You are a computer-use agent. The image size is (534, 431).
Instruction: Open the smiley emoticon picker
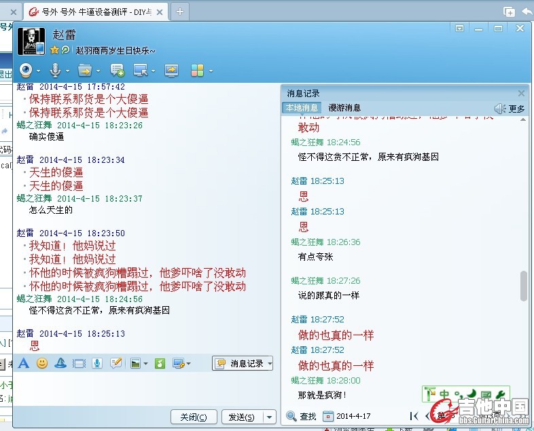click(42, 364)
